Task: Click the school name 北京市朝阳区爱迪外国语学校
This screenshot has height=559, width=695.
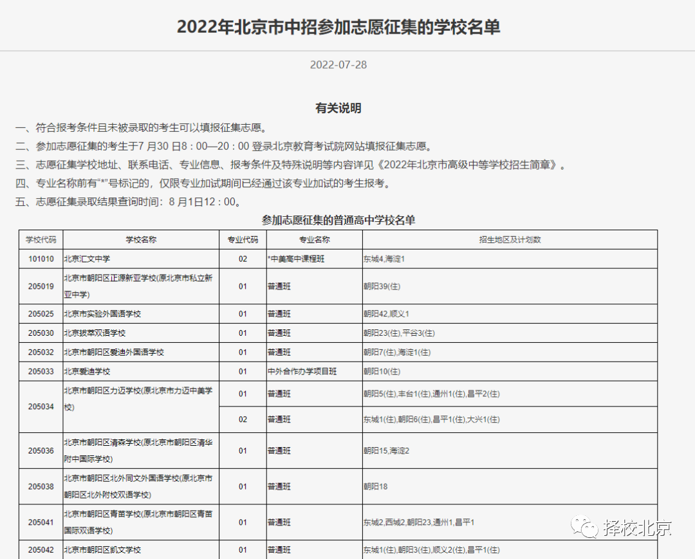Action: click(114, 352)
